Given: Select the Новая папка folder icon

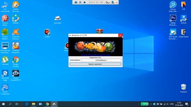Looking at the screenshot, I should coord(184,33).
